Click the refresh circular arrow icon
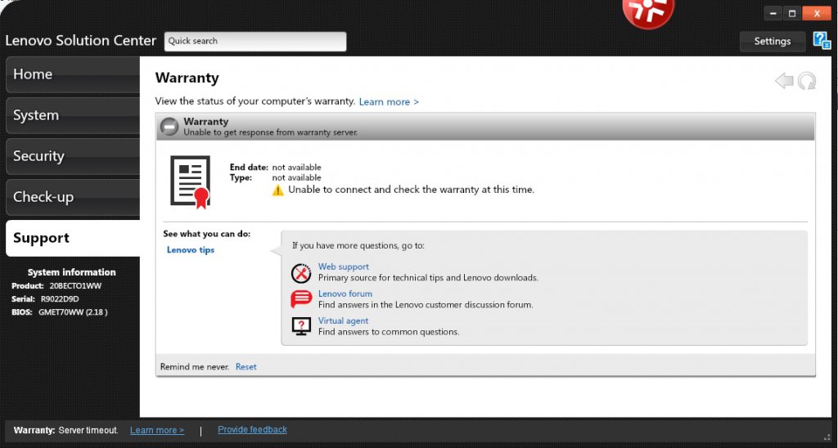838x448 pixels. [807, 81]
